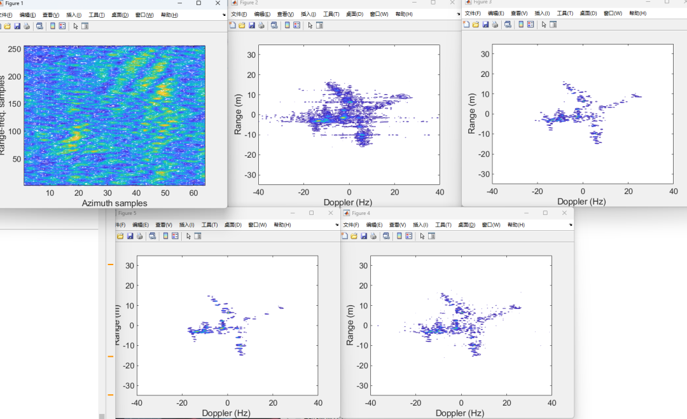This screenshot has width=687, height=419.
Task: Edit plot arrow icon in Figure 2
Action: click(x=310, y=25)
